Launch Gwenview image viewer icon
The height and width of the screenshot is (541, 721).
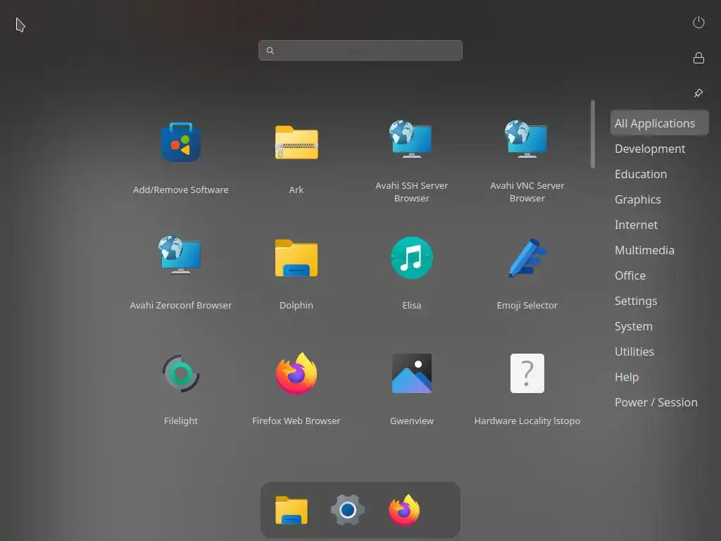[411, 373]
